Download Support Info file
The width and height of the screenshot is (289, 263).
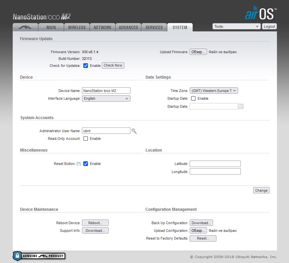point(95,231)
